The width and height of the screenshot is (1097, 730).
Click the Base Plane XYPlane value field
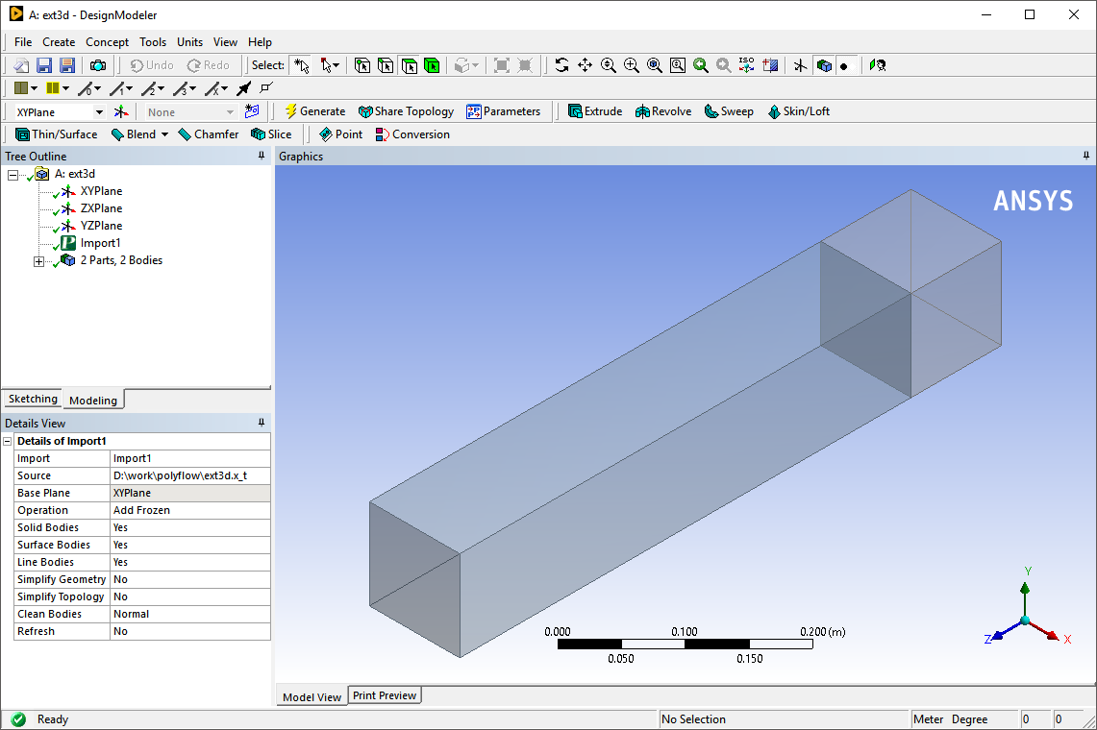click(190, 493)
